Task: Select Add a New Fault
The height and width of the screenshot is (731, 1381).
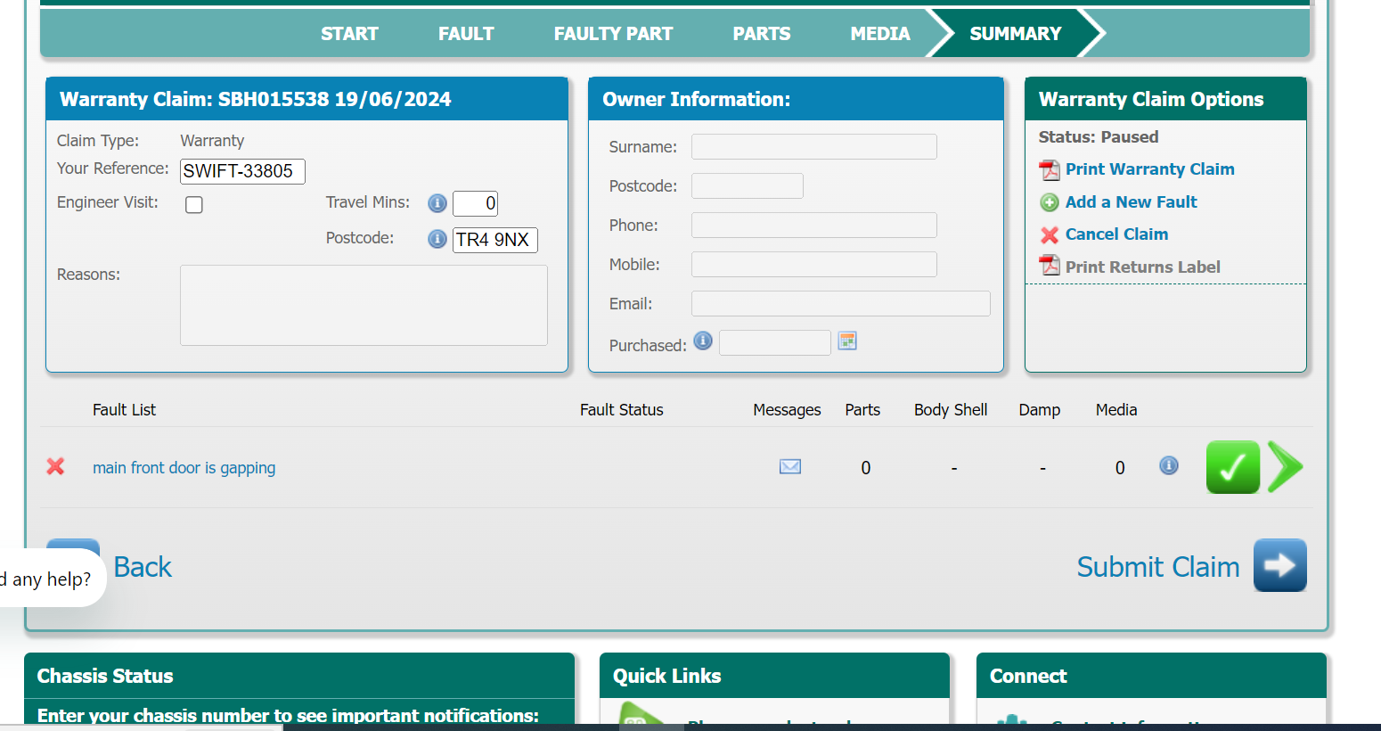Action: (1131, 202)
